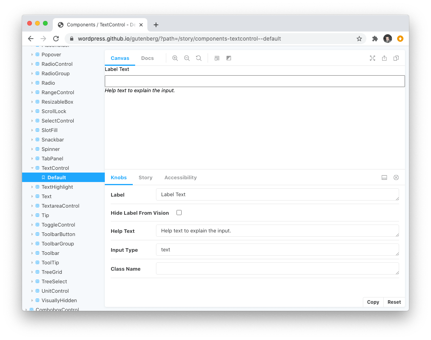Expand the Snackbar tree arrow

pyautogui.click(x=32, y=139)
